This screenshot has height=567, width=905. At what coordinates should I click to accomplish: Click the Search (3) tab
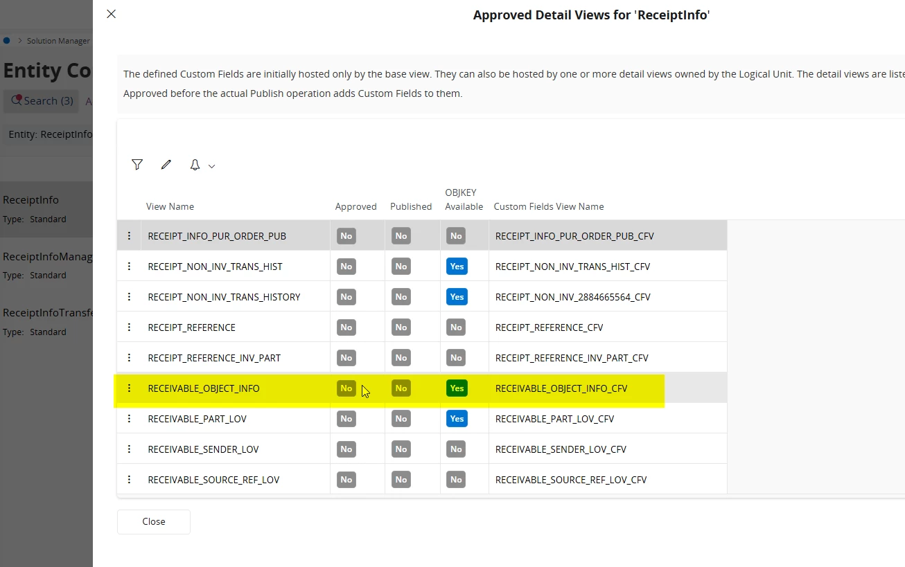coord(42,101)
